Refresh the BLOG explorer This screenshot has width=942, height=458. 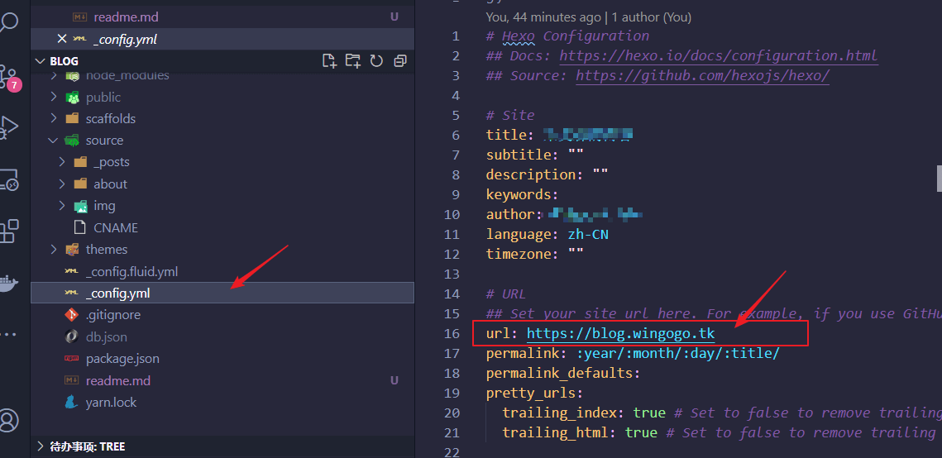376,60
